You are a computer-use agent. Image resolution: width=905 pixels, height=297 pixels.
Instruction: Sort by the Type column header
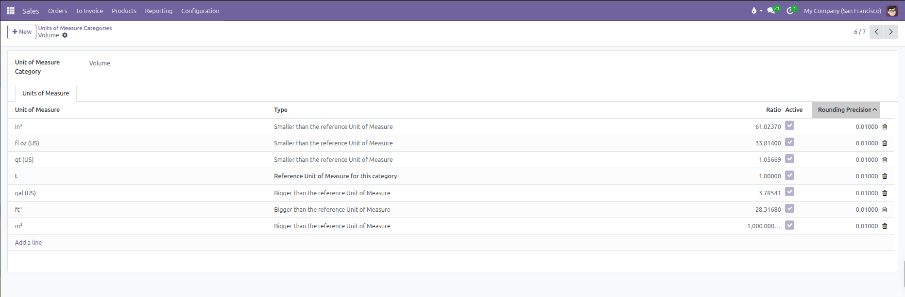[281, 110]
